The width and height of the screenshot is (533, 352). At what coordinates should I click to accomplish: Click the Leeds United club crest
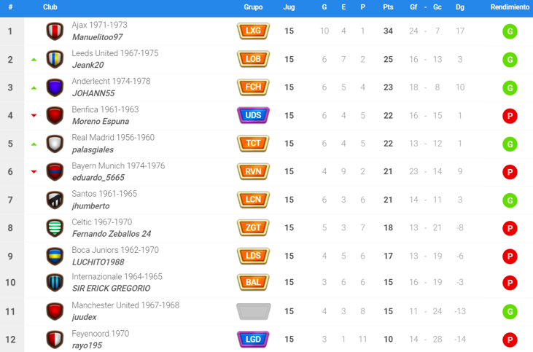(55, 59)
